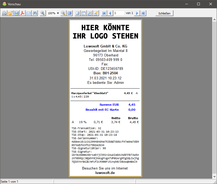Go to the next page
217x184 pixels.
click(x=137, y=13)
